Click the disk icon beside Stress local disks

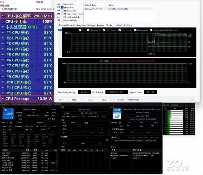[x=59, y=17]
